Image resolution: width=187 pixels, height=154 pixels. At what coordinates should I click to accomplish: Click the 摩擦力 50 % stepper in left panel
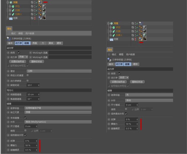click(x=36, y=145)
